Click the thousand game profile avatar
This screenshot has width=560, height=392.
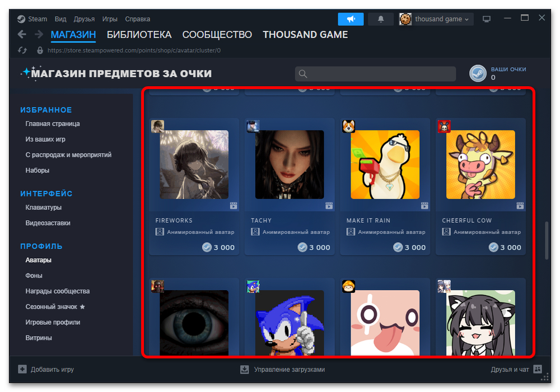pyautogui.click(x=405, y=19)
